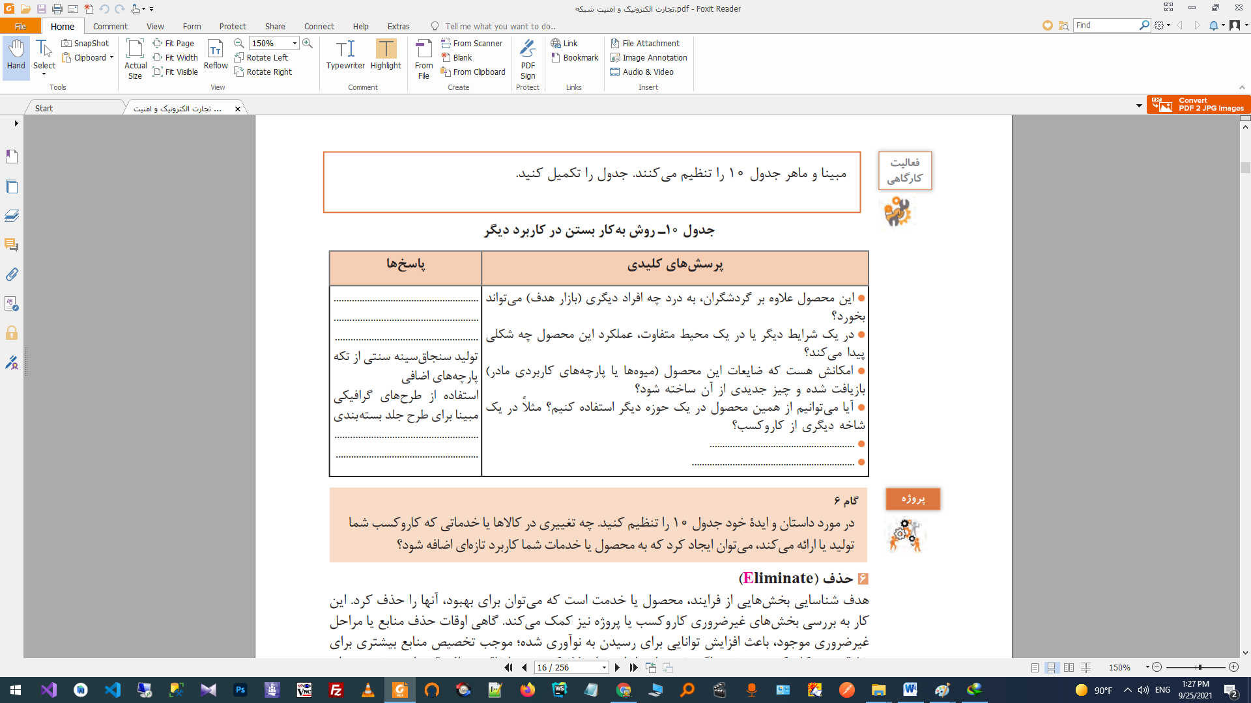This screenshot has width=1251, height=703.
Task: Open the Connect ribbon tab
Action: point(319,26)
